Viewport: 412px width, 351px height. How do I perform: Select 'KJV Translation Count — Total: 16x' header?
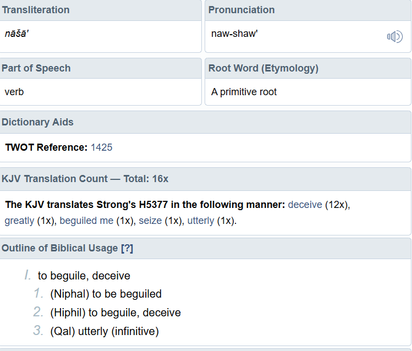pos(85,179)
